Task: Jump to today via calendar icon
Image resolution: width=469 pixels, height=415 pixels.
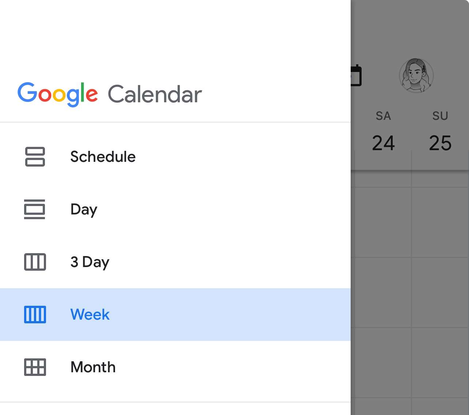Action: pyautogui.click(x=356, y=76)
